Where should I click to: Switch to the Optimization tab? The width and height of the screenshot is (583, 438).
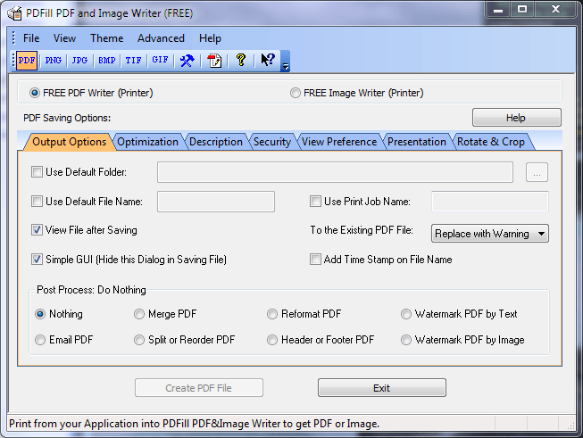[x=147, y=142]
